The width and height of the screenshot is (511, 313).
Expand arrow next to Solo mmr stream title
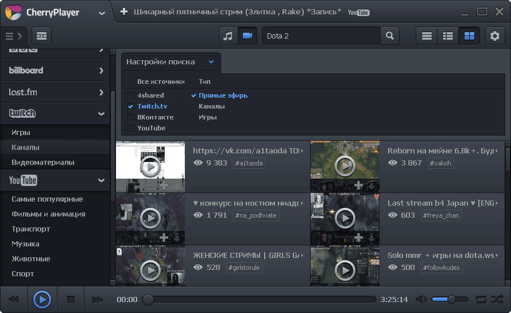point(497,256)
